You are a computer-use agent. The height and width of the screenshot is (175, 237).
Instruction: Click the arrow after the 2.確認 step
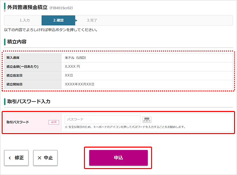click(76, 20)
